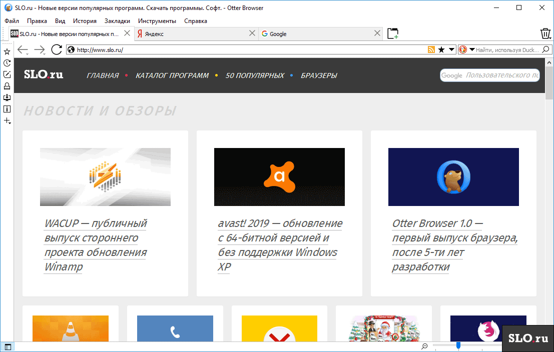Open ГЛАВНАЯ navigation link
This screenshot has width=554, height=352.
point(103,75)
